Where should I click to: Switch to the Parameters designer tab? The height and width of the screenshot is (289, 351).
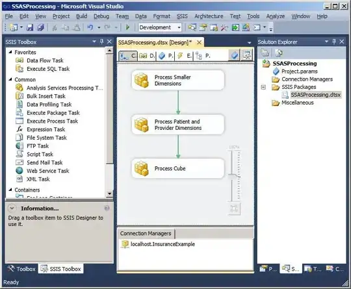pyautogui.click(x=166, y=56)
